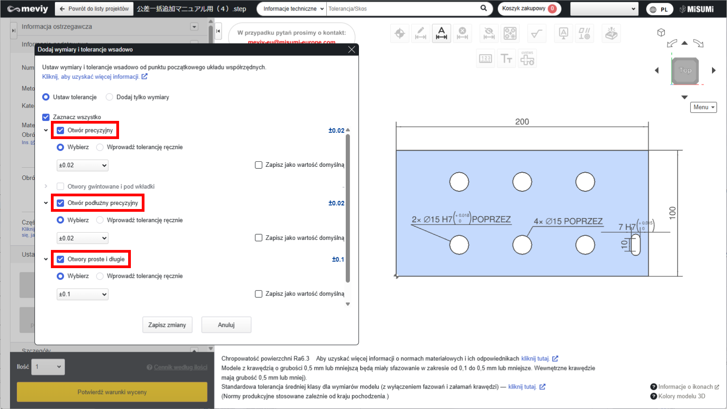Open the view cube Menu dropdown
This screenshot has height=409, width=727.
click(703, 107)
